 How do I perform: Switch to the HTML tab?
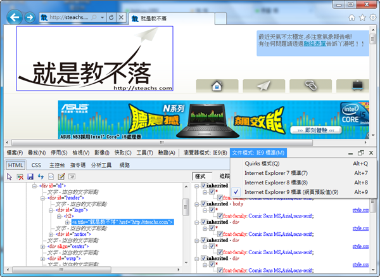click(x=15, y=165)
